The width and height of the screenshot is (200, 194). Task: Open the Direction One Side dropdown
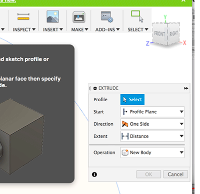pyautogui.click(x=152, y=124)
